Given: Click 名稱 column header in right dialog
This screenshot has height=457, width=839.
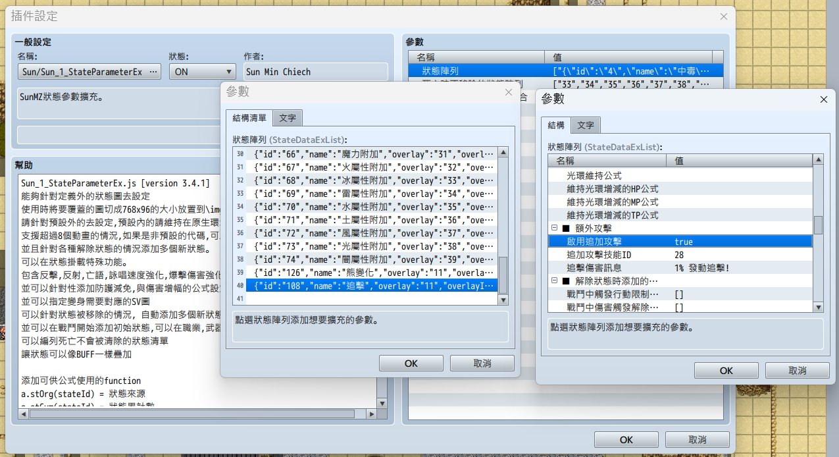Looking at the screenshot, I should pyautogui.click(x=607, y=161).
